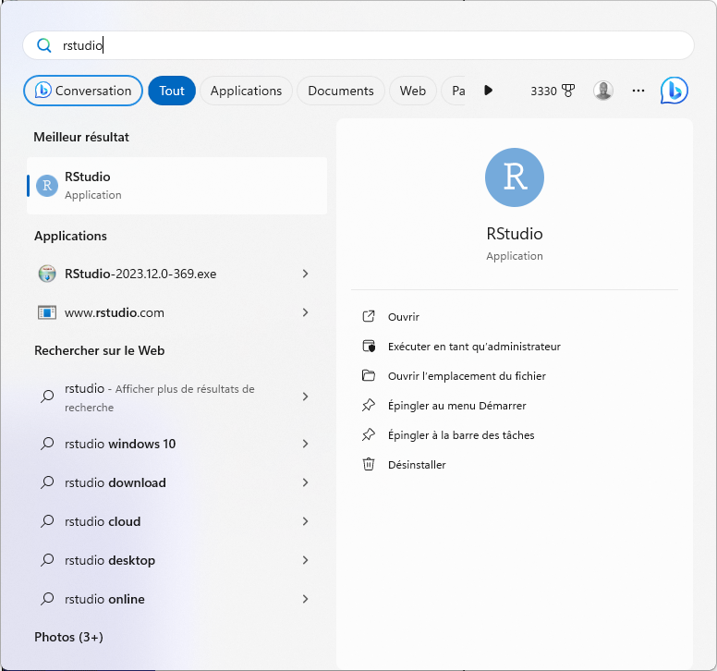717x671 pixels.
Task: Launch Bing chat via the blue Bing icon
Action: (x=674, y=90)
